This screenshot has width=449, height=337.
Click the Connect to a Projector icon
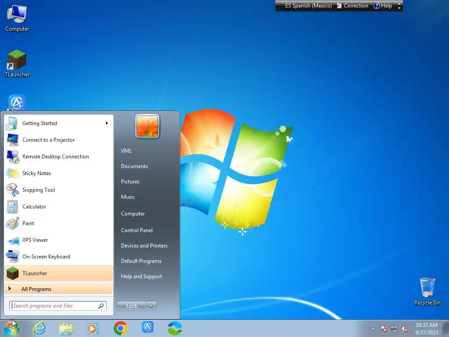tap(13, 140)
